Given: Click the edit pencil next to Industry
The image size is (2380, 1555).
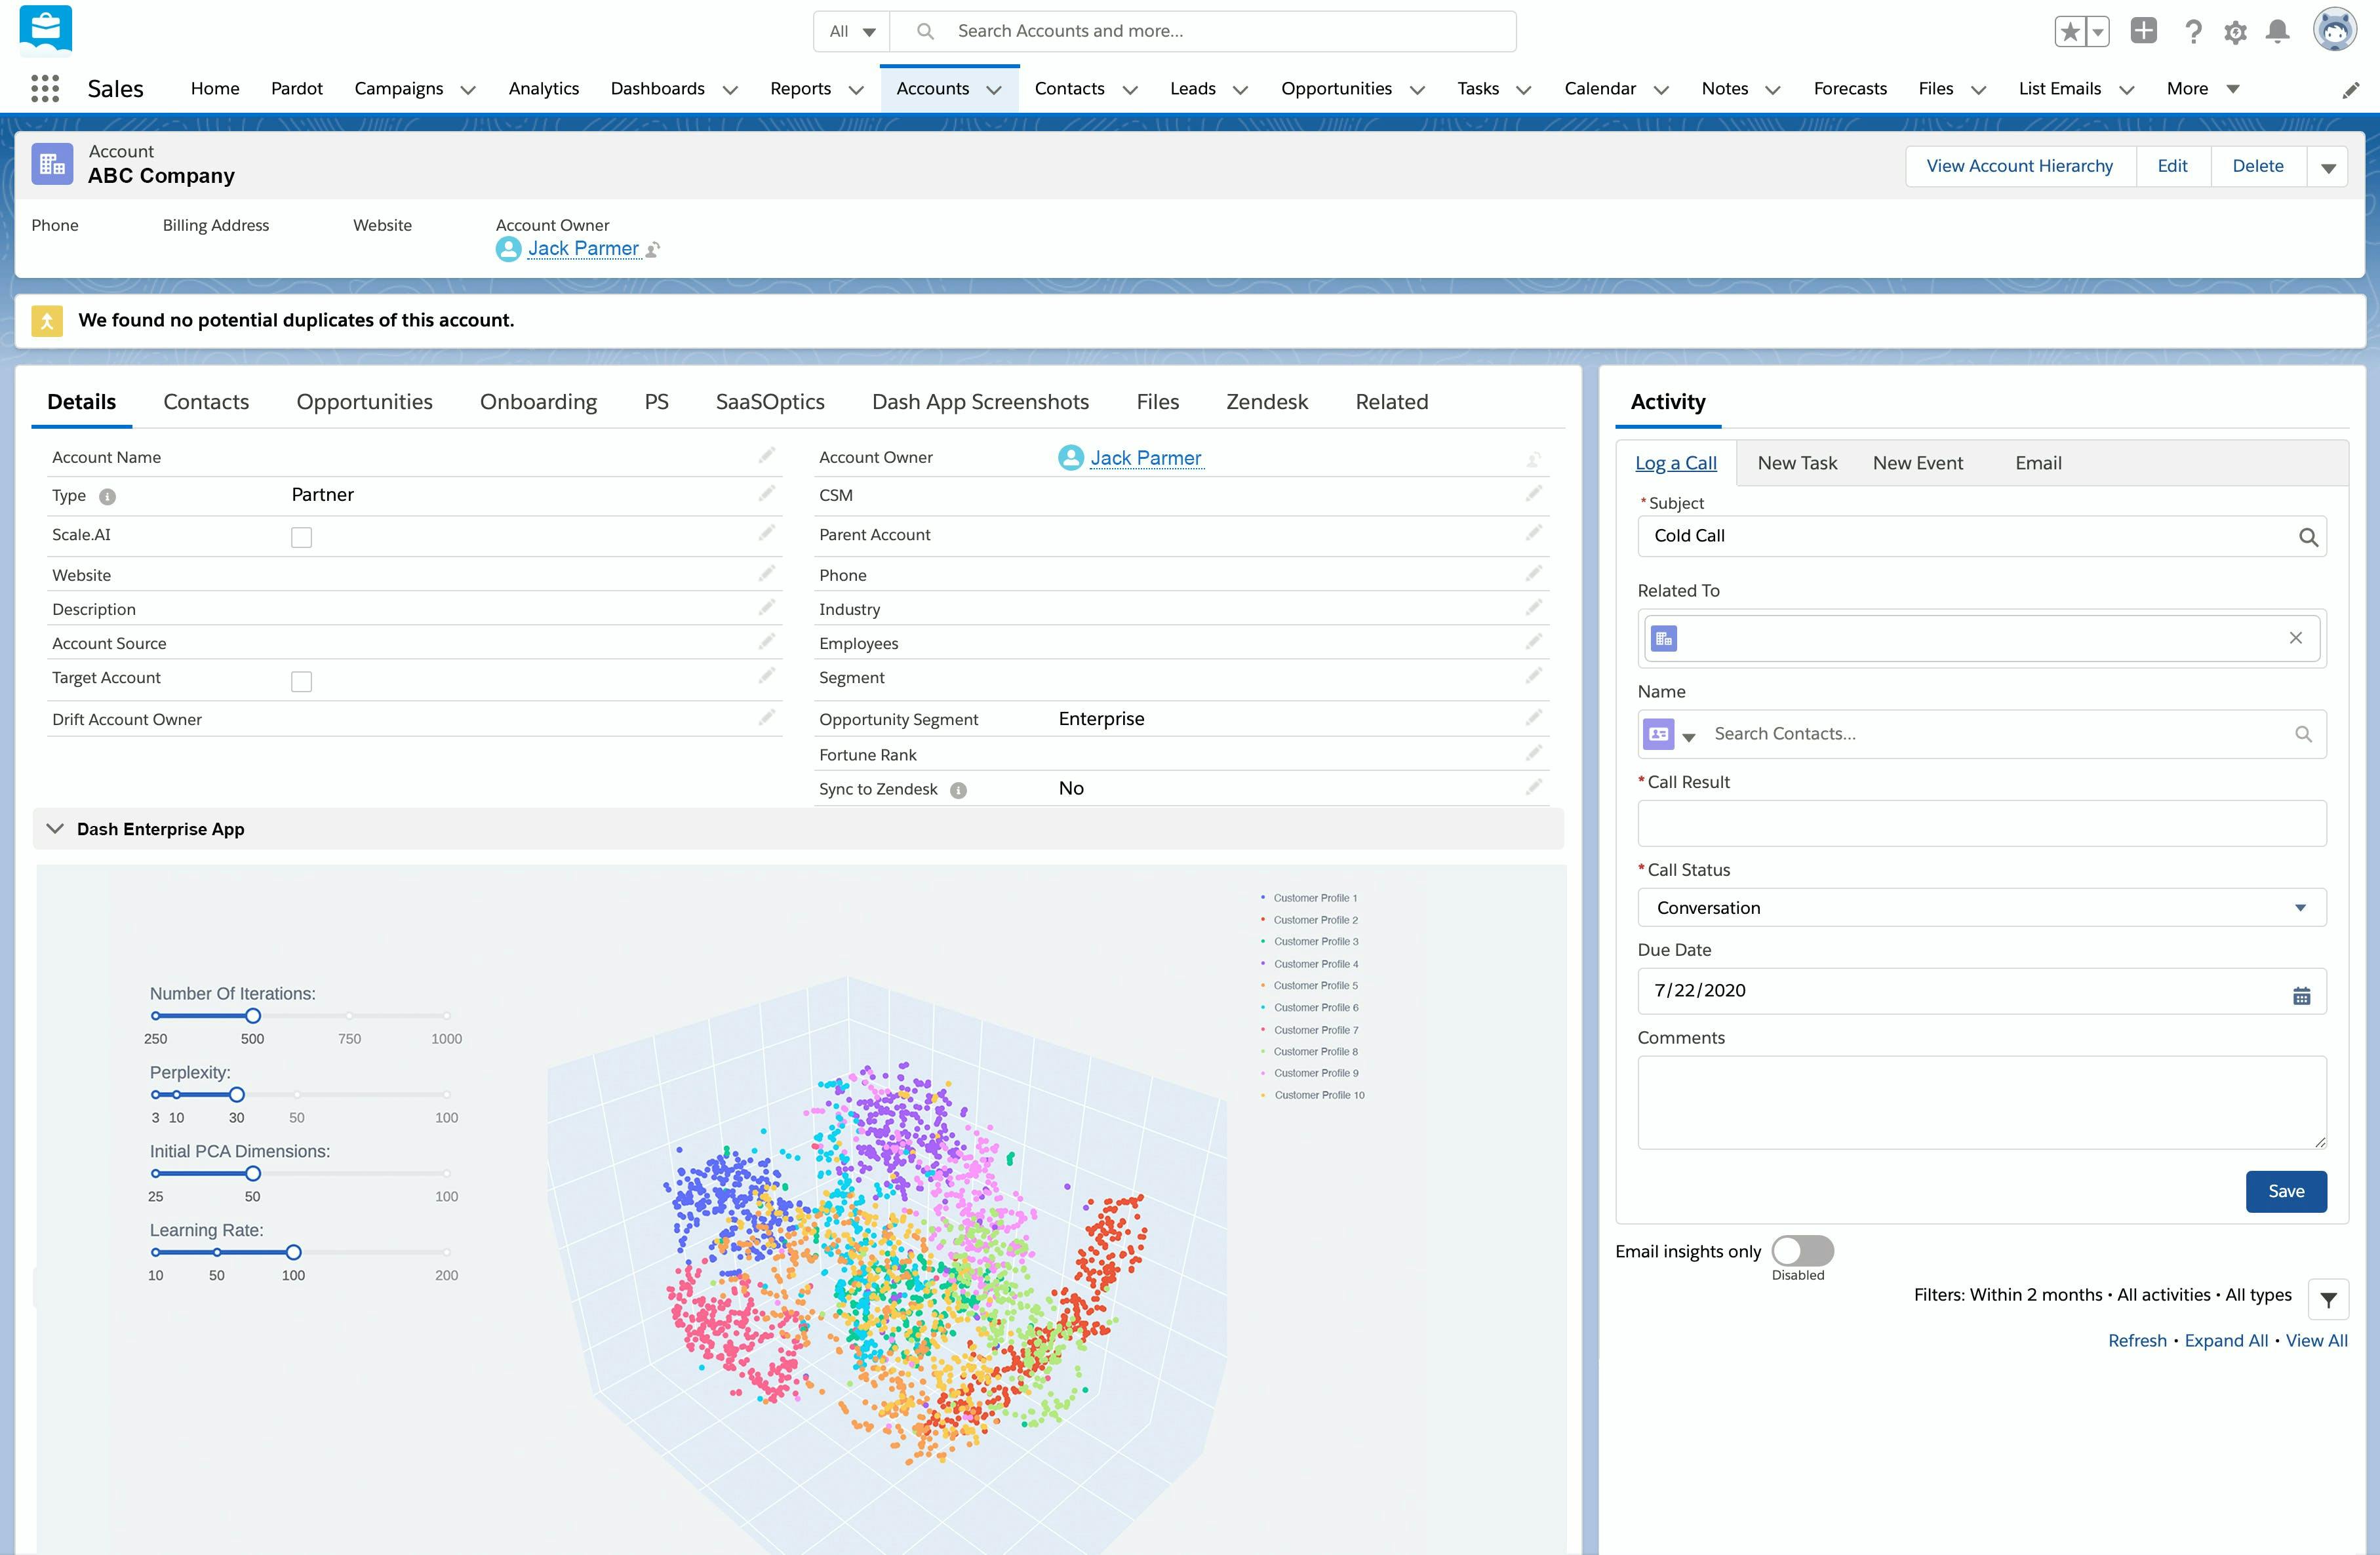Looking at the screenshot, I should click(1534, 607).
